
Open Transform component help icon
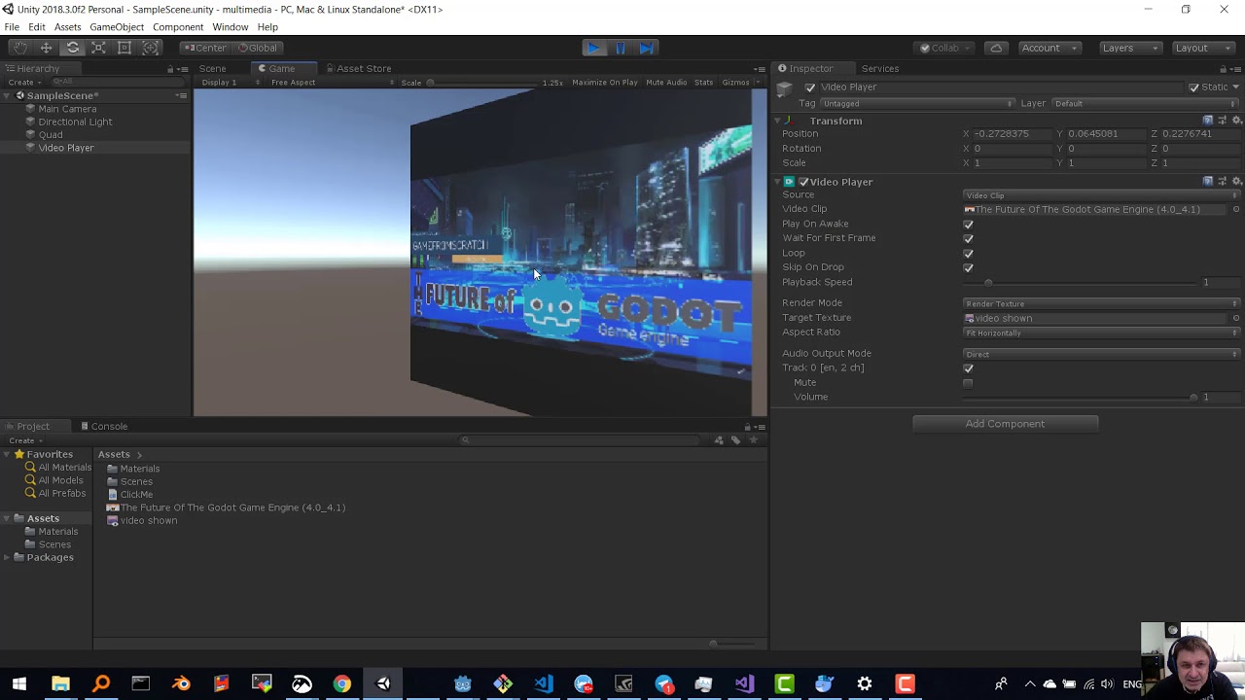[1208, 121]
